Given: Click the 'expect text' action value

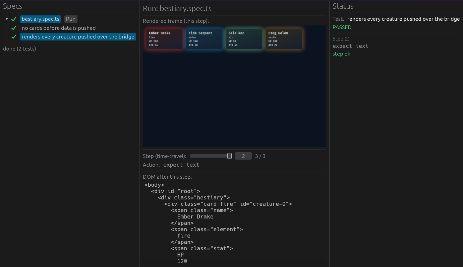Looking at the screenshot, I should pos(181,165).
